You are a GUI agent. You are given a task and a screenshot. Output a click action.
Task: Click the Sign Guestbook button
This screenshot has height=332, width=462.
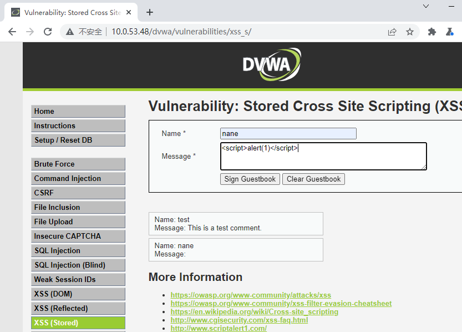click(250, 179)
